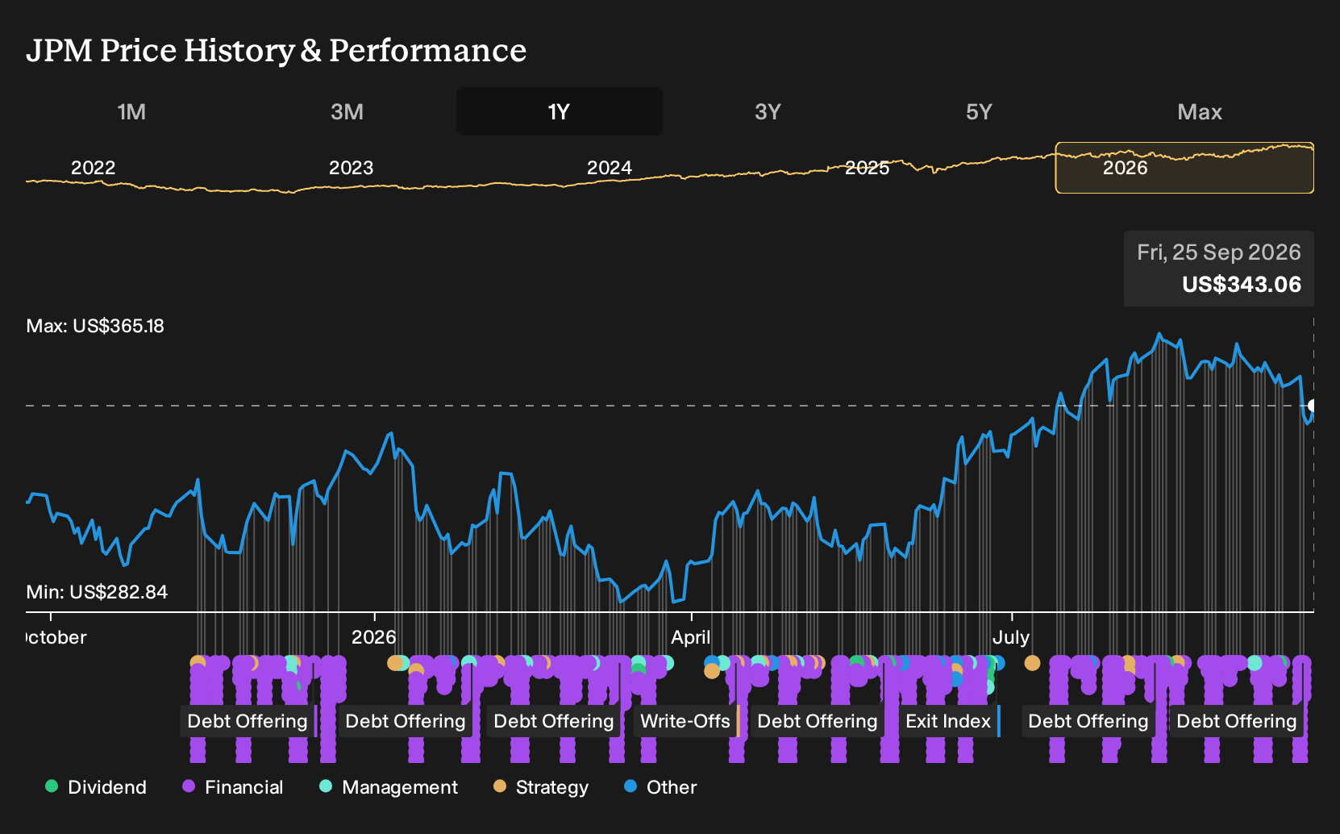Select the 1Y time range tab
This screenshot has width=1340, height=834.
(560, 111)
